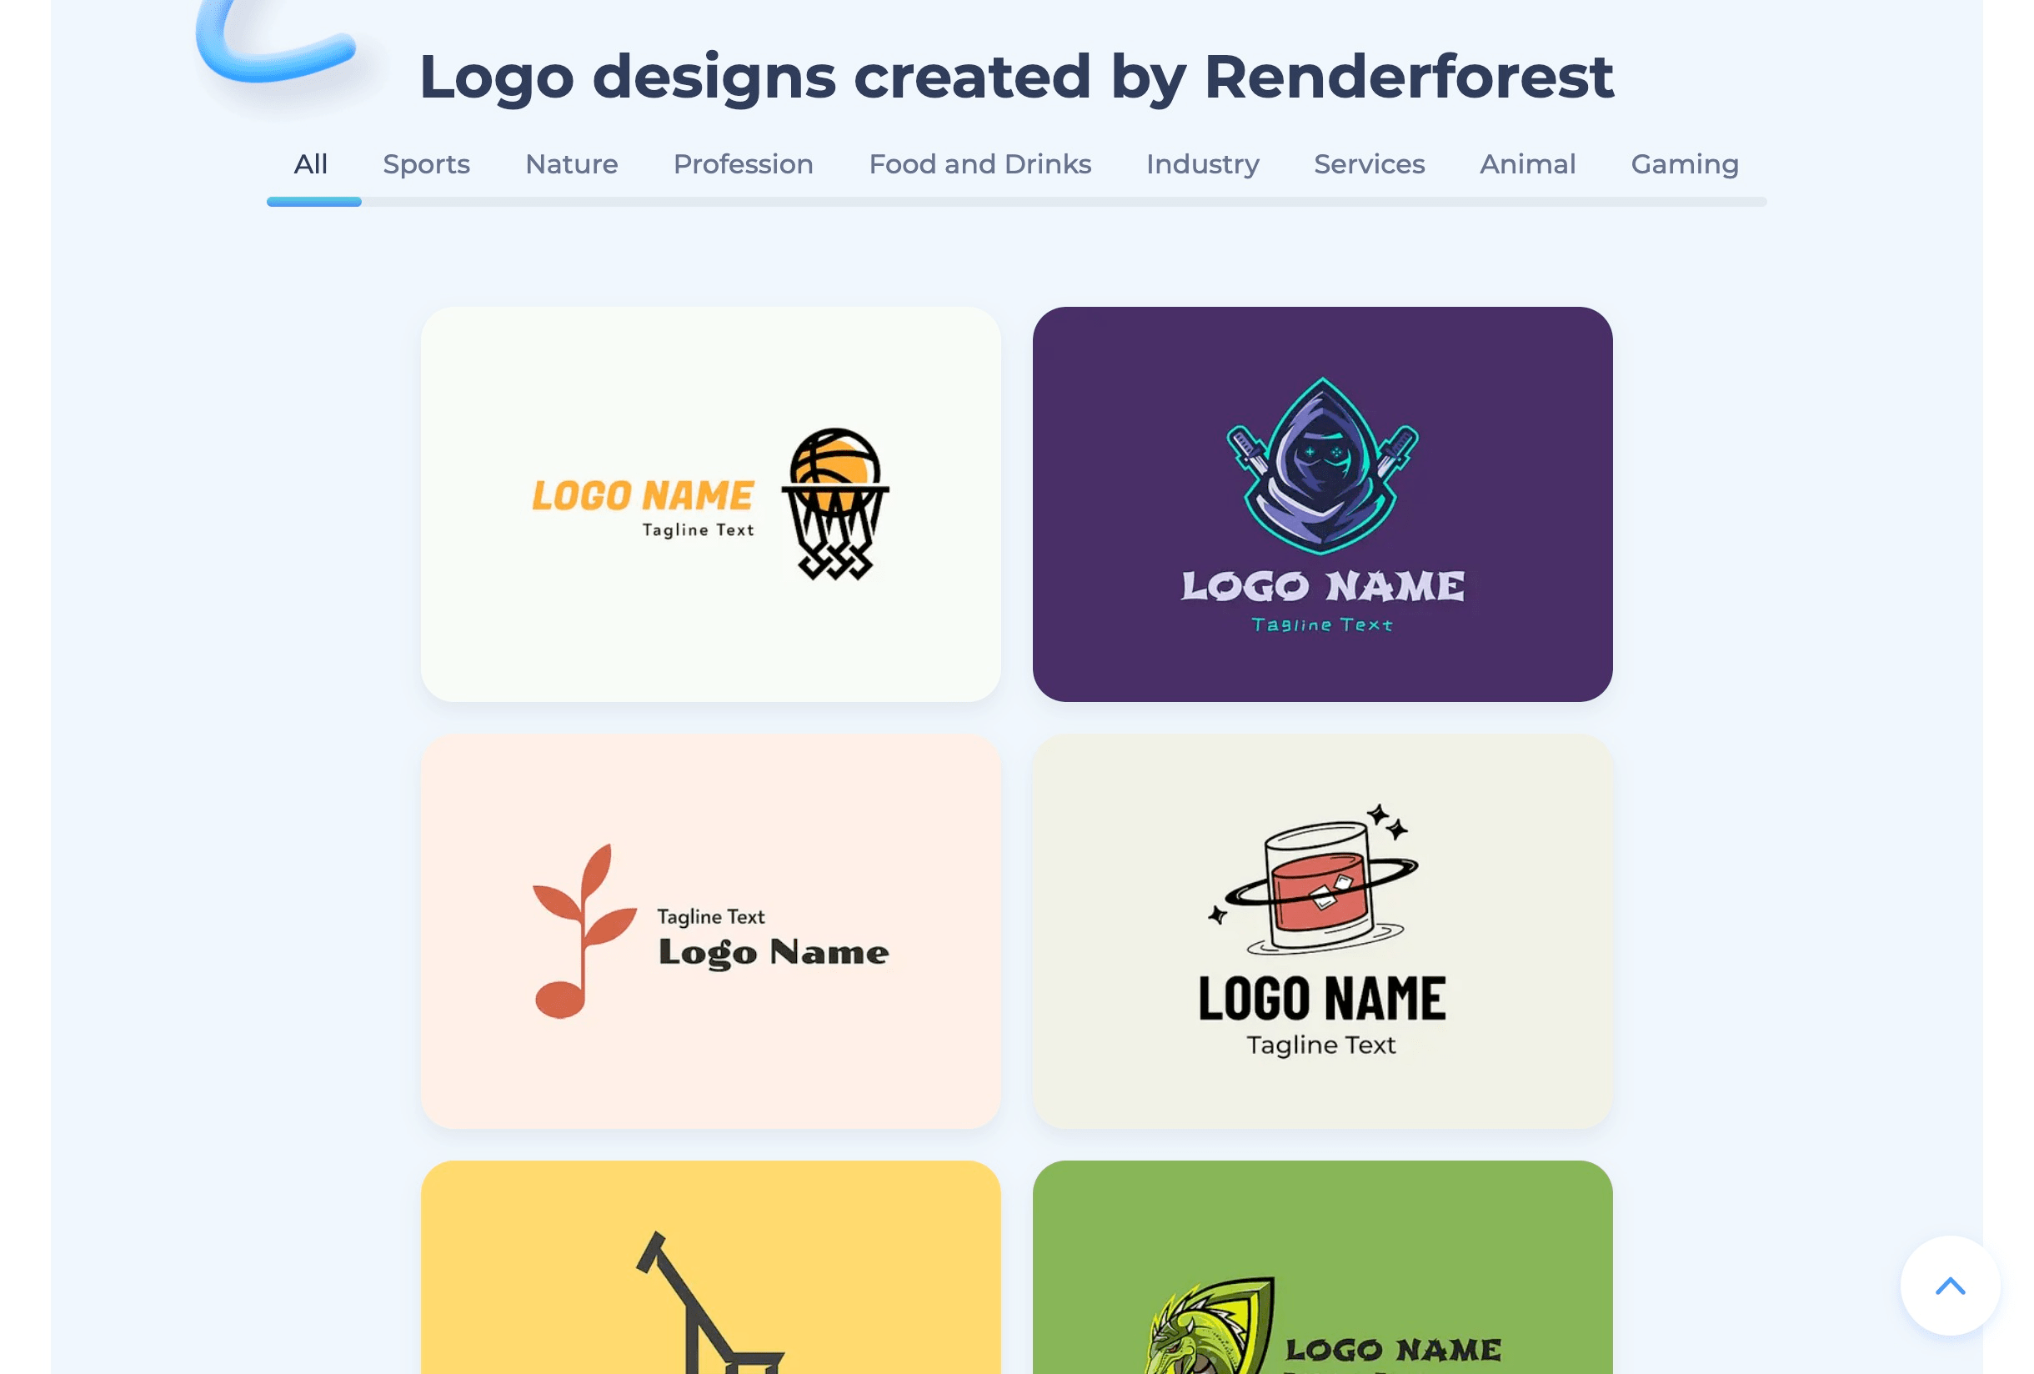The height and width of the screenshot is (1374, 2034).
Task: Click the All filter tab
Action: 311,164
